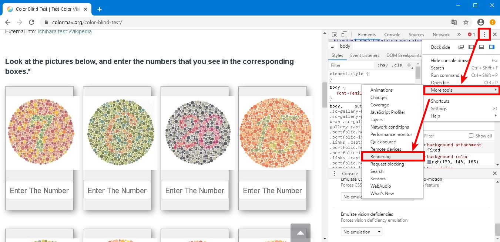Screen dimensions: 500x242
Task: Open the Ishihara test Wikipedia link
Action: (x=65, y=31)
